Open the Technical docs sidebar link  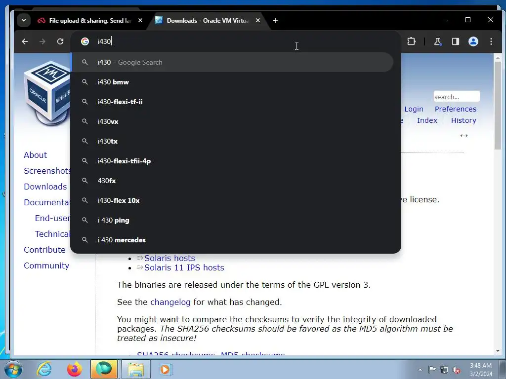coord(52,234)
